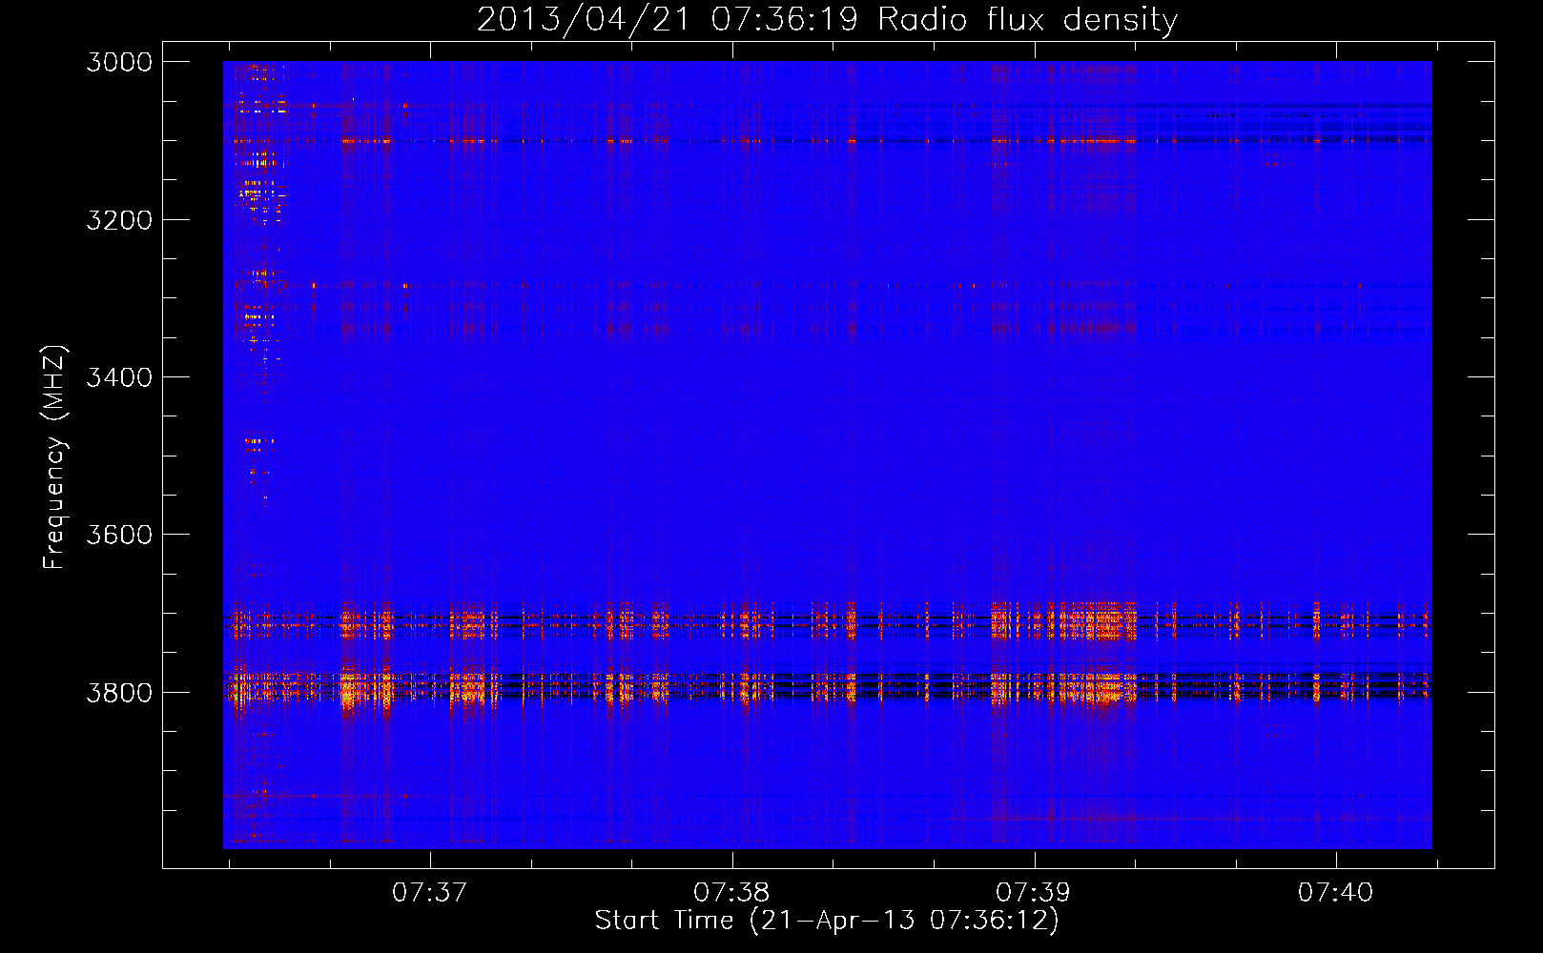The image size is (1543, 953).
Task: Click the 07:39 time axis label
Action: 1034,892
